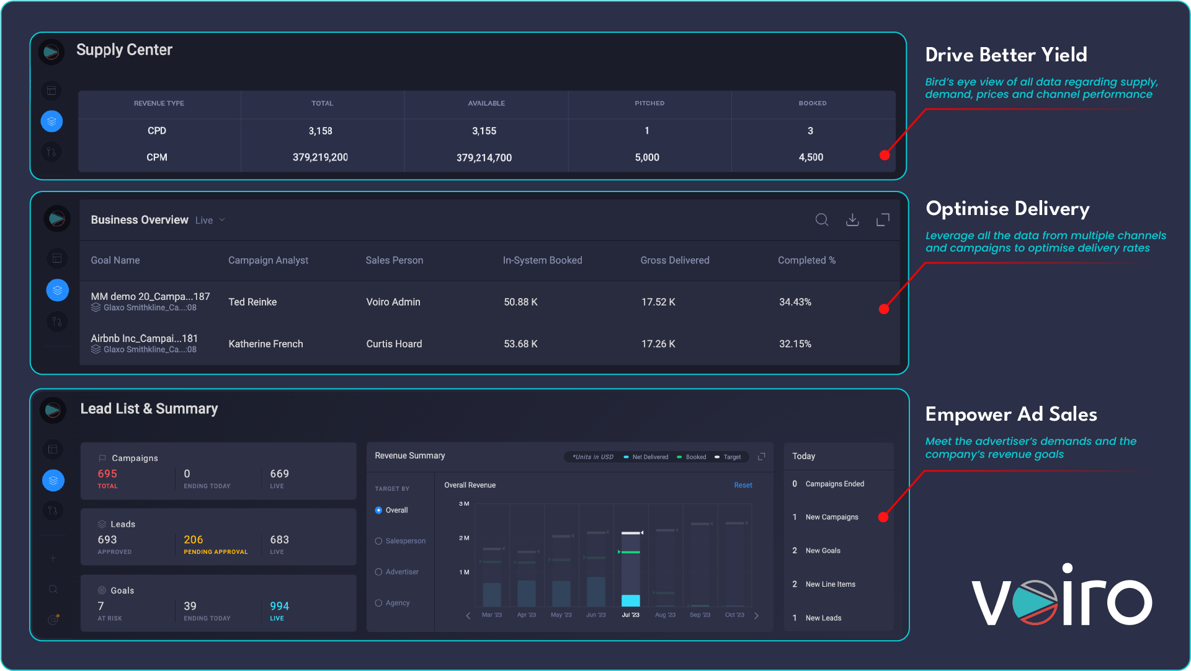Open the Voiro logo in Supply Center
This screenshot has height=671, width=1191.
click(x=51, y=52)
